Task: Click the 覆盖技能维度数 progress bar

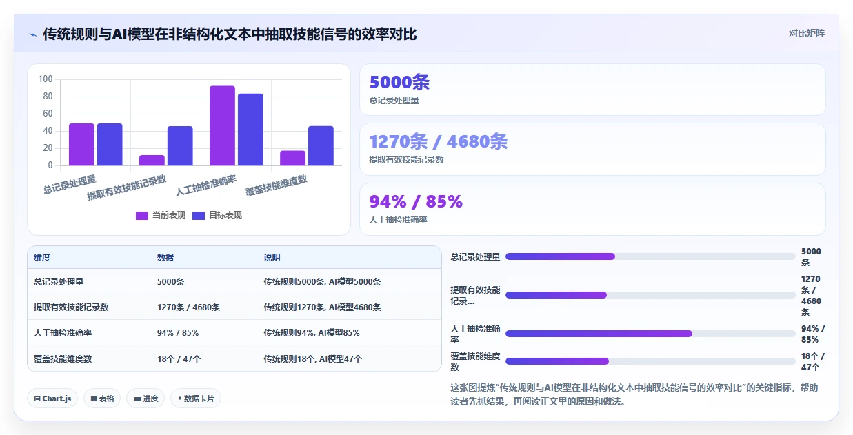Action: coord(650,361)
